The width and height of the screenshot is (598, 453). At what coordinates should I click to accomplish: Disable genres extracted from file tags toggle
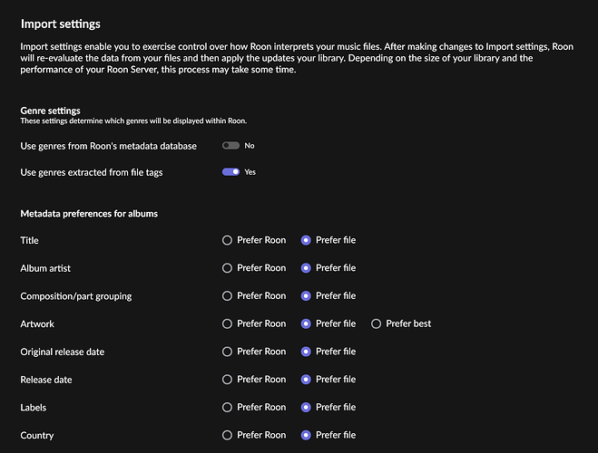pos(230,172)
